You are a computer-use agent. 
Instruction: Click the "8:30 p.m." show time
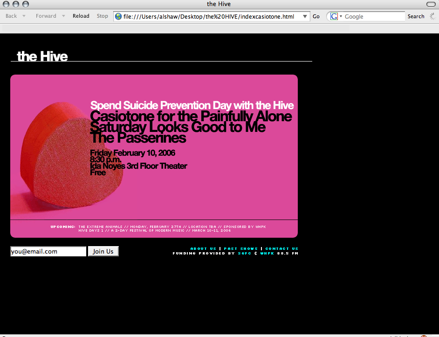click(x=105, y=159)
